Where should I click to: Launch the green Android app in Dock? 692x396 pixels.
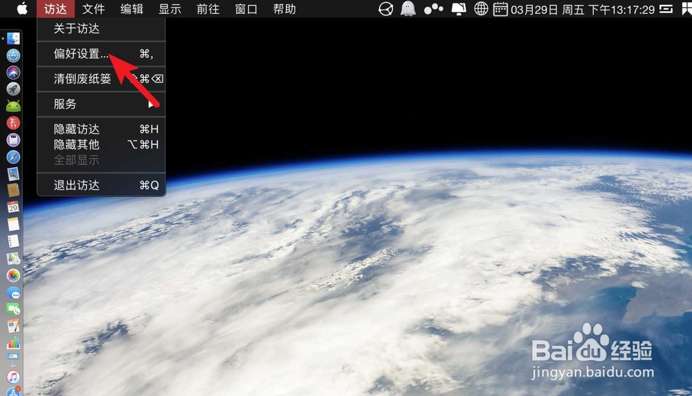point(13,106)
